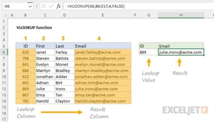The image size is (214, 122).
Task: Select the lookup value cell containing 869
Action: (x=149, y=52)
